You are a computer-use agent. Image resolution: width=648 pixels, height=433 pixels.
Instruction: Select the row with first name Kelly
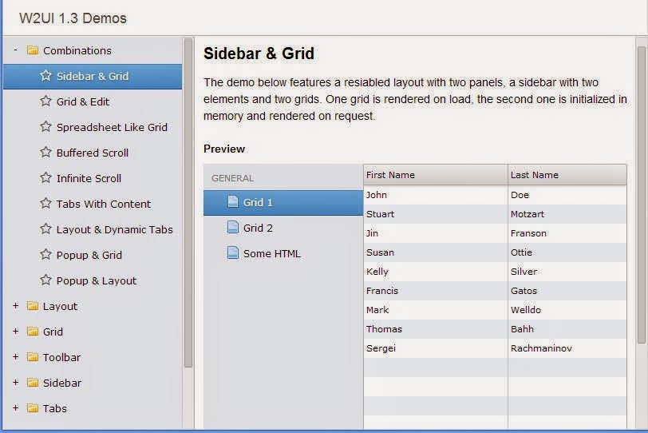click(x=495, y=272)
